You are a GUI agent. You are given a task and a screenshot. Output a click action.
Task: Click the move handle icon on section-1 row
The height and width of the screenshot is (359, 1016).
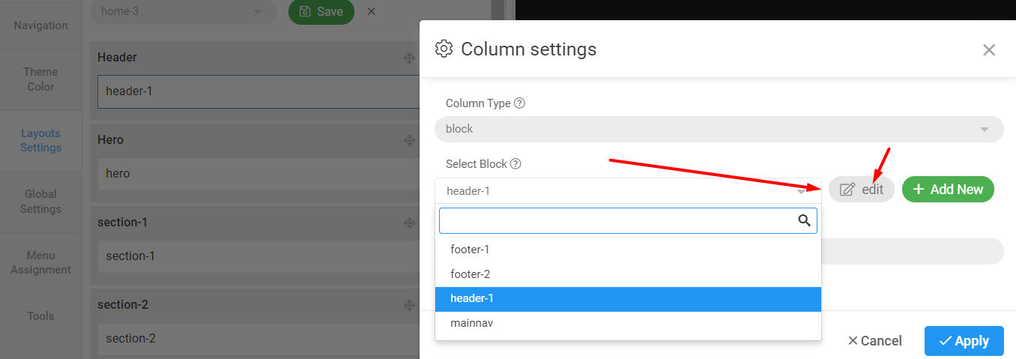[410, 223]
